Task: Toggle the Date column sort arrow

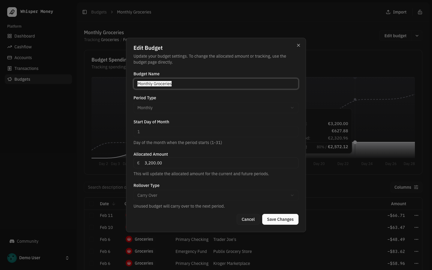Action: tap(114, 204)
